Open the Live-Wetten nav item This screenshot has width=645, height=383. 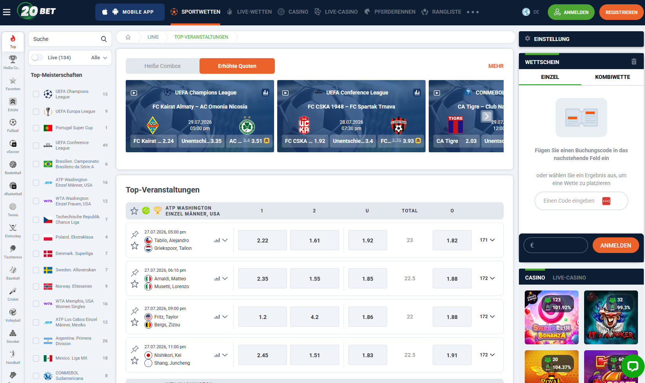click(x=249, y=12)
